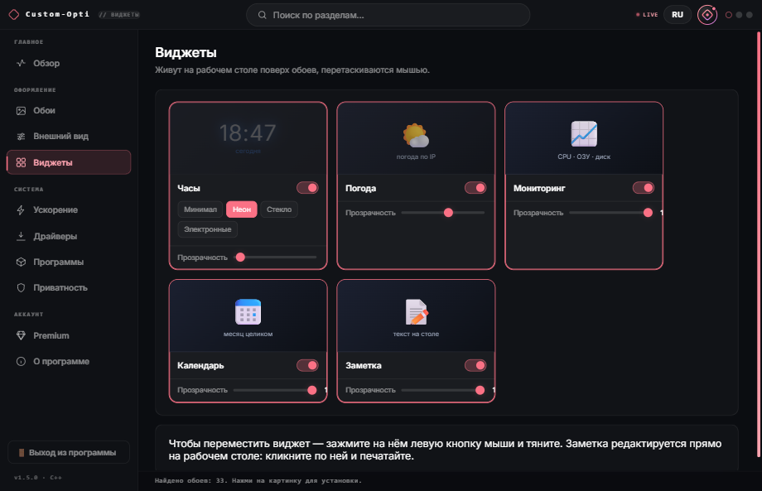Click the Приватность shield icon

coord(21,288)
